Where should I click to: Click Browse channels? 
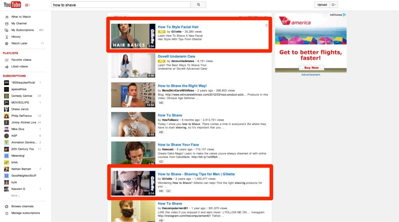coord(22,206)
